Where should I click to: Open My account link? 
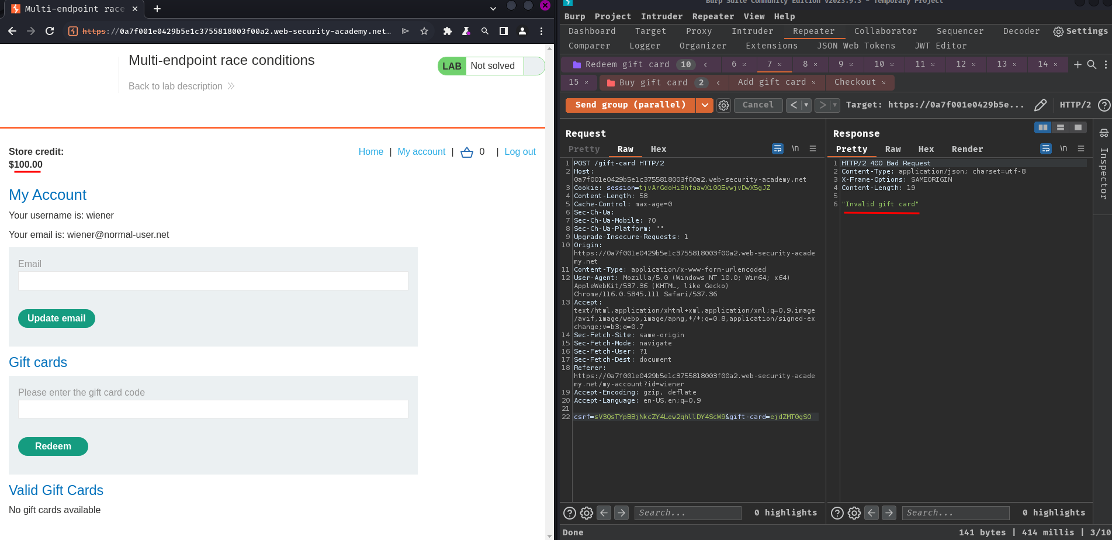(421, 152)
